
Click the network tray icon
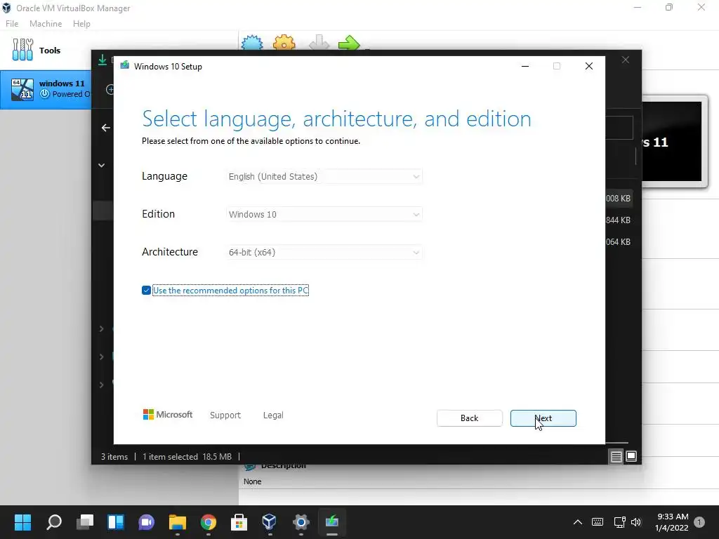click(619, 522)
